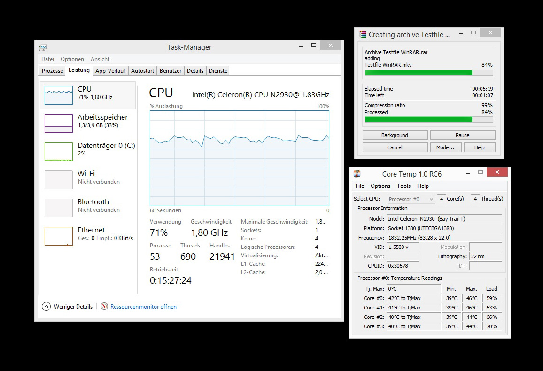Click the Ressourcenmonitor icon
Image resolution: width=543 pixels, height=371 pixels.
pyautogui.click(x=104, y=306)
